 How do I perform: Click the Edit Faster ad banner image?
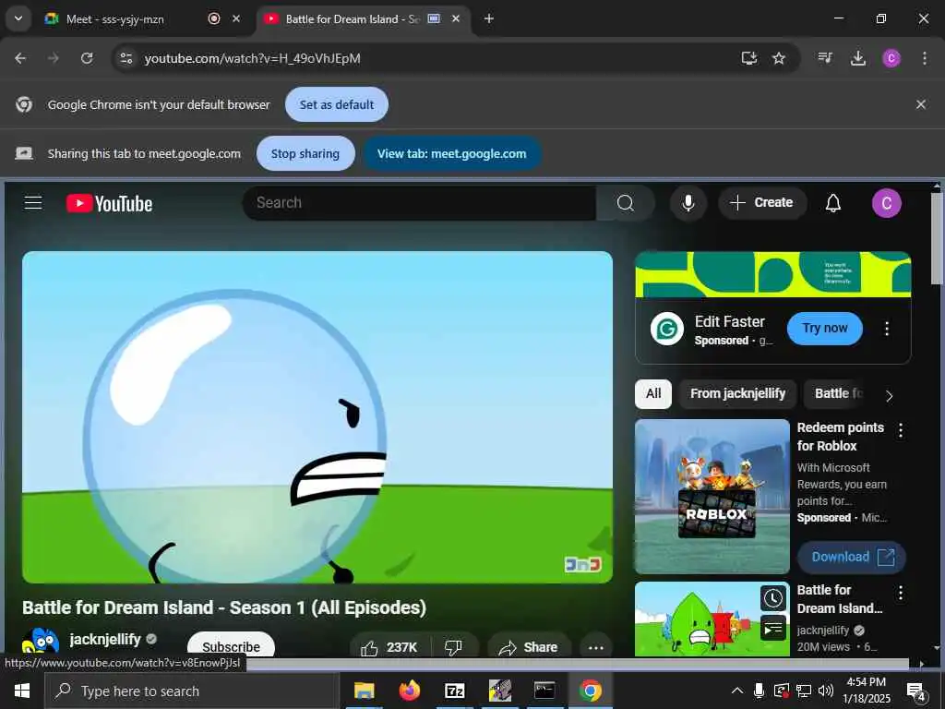[x=772, y=275]
